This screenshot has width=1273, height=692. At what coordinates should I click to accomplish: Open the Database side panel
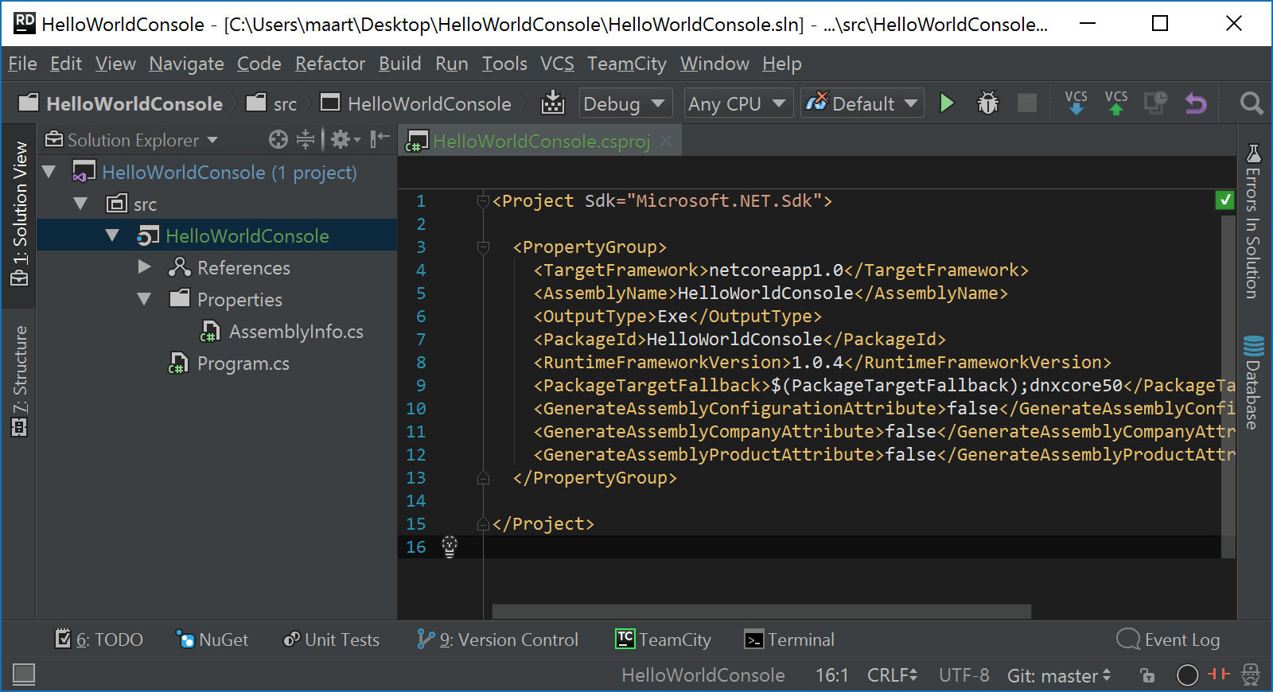tap(1253, 382)
